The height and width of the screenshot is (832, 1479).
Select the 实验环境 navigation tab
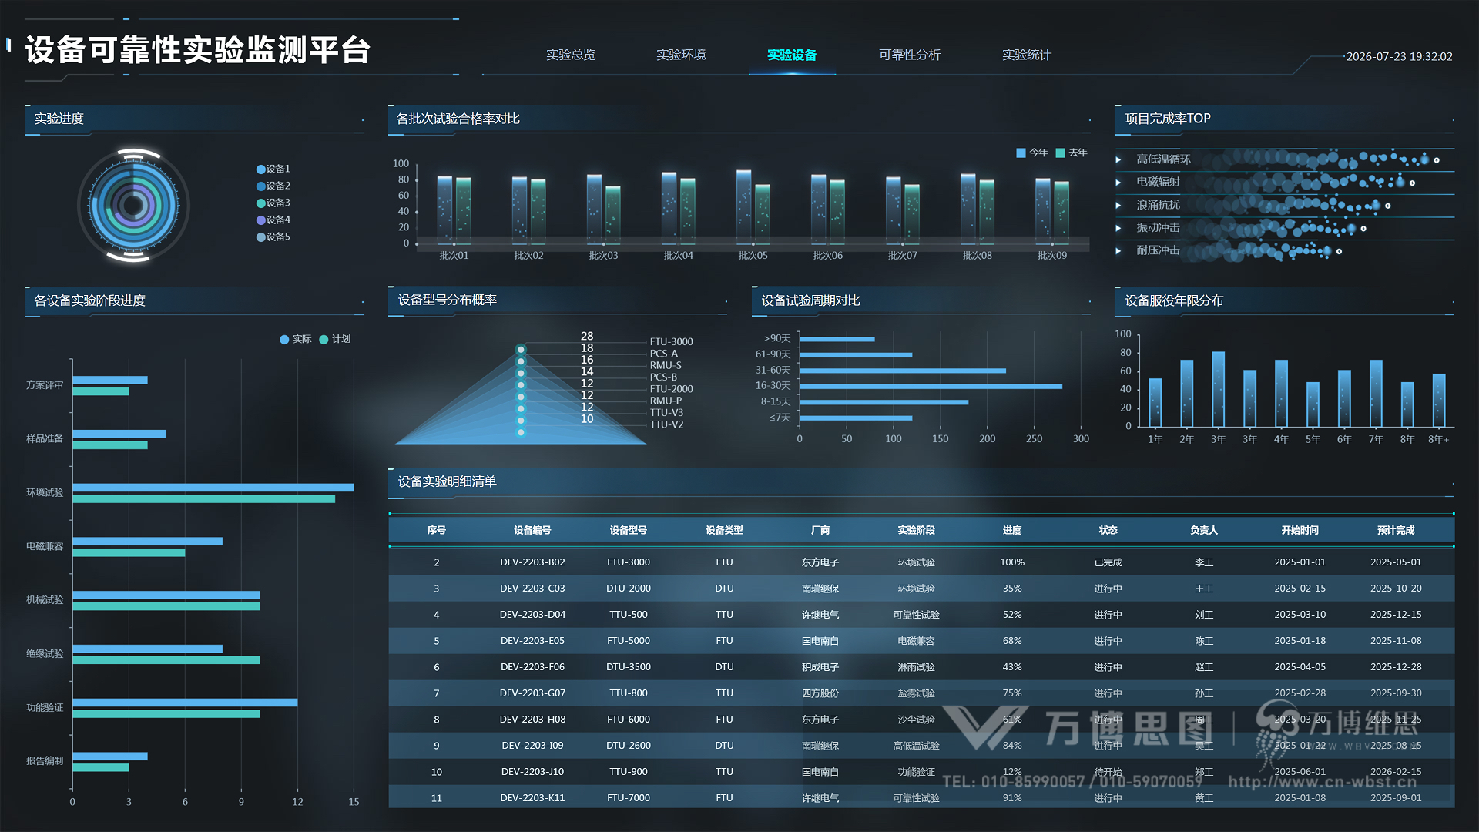pyautogui.click(x=681, y=55)
